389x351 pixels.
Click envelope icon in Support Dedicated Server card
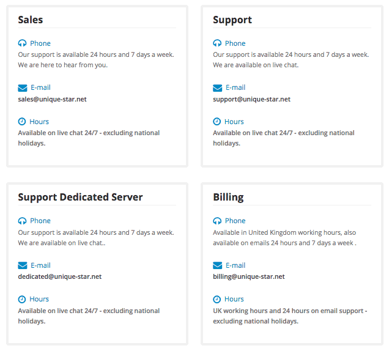pyautogui.click(x=23, y=265)
